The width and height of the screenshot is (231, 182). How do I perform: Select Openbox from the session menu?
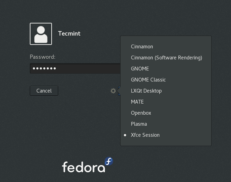coord(141,113)
